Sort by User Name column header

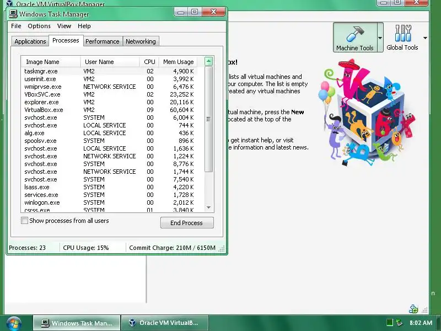click(110, 62)
